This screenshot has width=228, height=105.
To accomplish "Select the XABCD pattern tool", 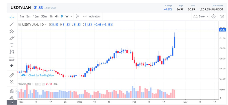I will (x=12, y=52).
